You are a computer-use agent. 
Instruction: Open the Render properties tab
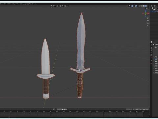(151, 48)
